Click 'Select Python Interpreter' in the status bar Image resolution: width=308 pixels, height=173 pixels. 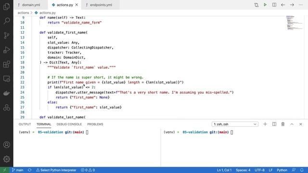tap(56, 170)
